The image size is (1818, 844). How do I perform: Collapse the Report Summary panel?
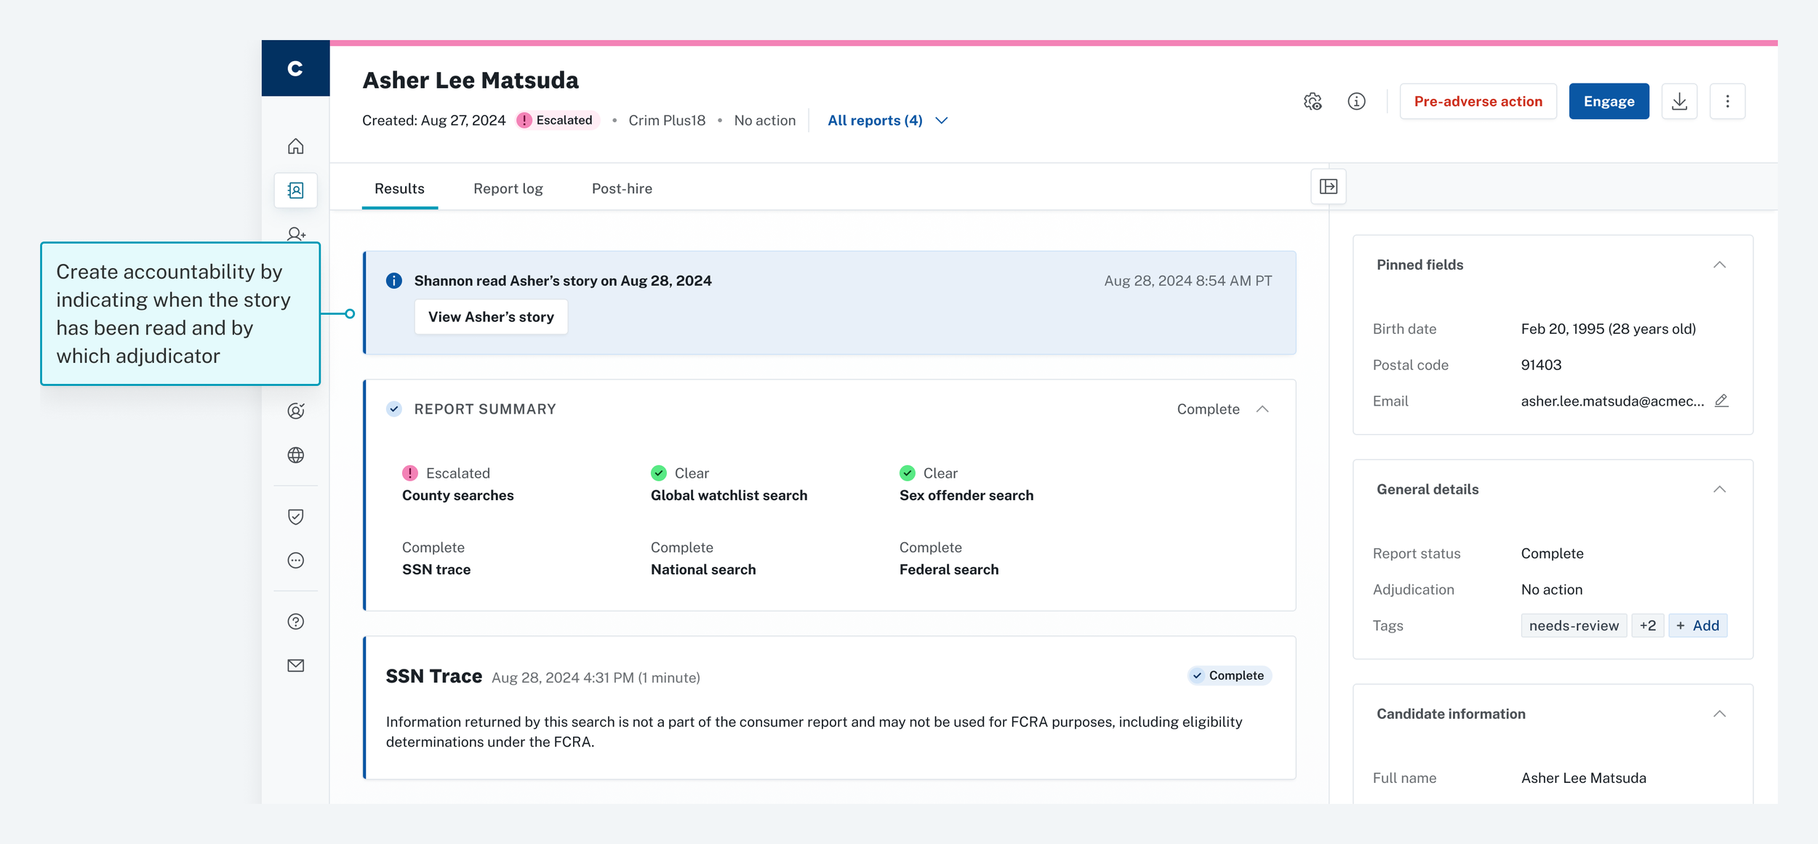coord(1262,409)
